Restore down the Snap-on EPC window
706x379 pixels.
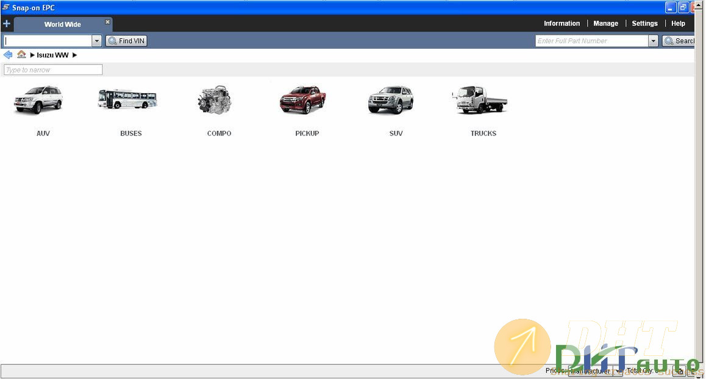(683, 8)
